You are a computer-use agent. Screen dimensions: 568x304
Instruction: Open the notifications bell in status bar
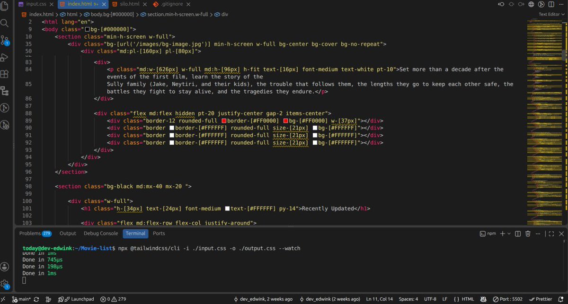[x=562, y=299]
